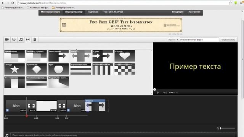Mute the preview player volume
This screenshot has height=137, width=244.
click(165, 92)
